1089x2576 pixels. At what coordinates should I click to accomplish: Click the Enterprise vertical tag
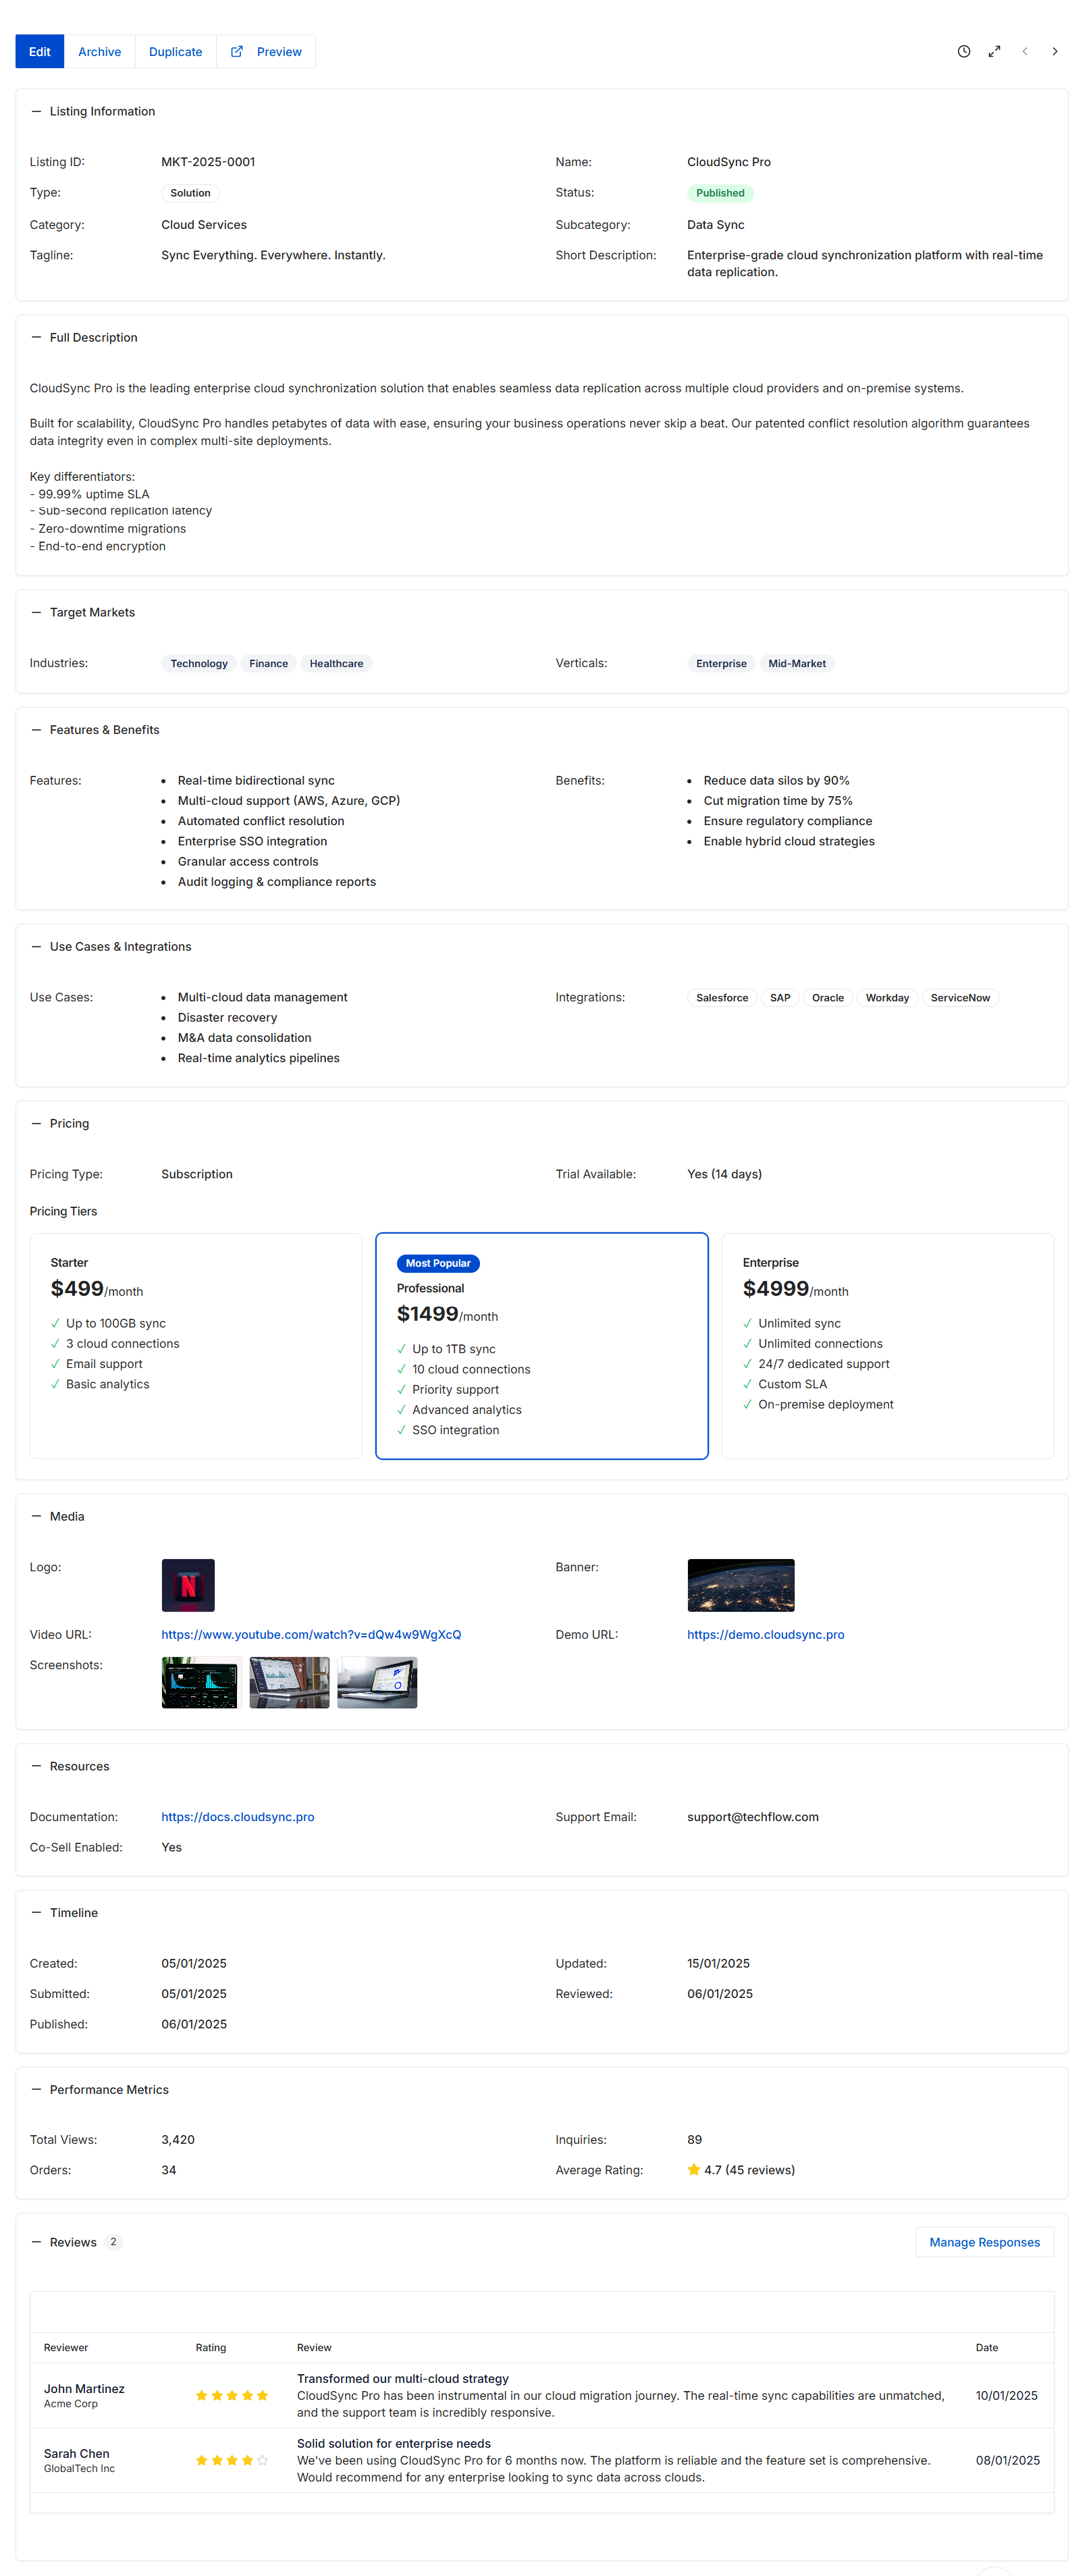[x=721, y=664]
